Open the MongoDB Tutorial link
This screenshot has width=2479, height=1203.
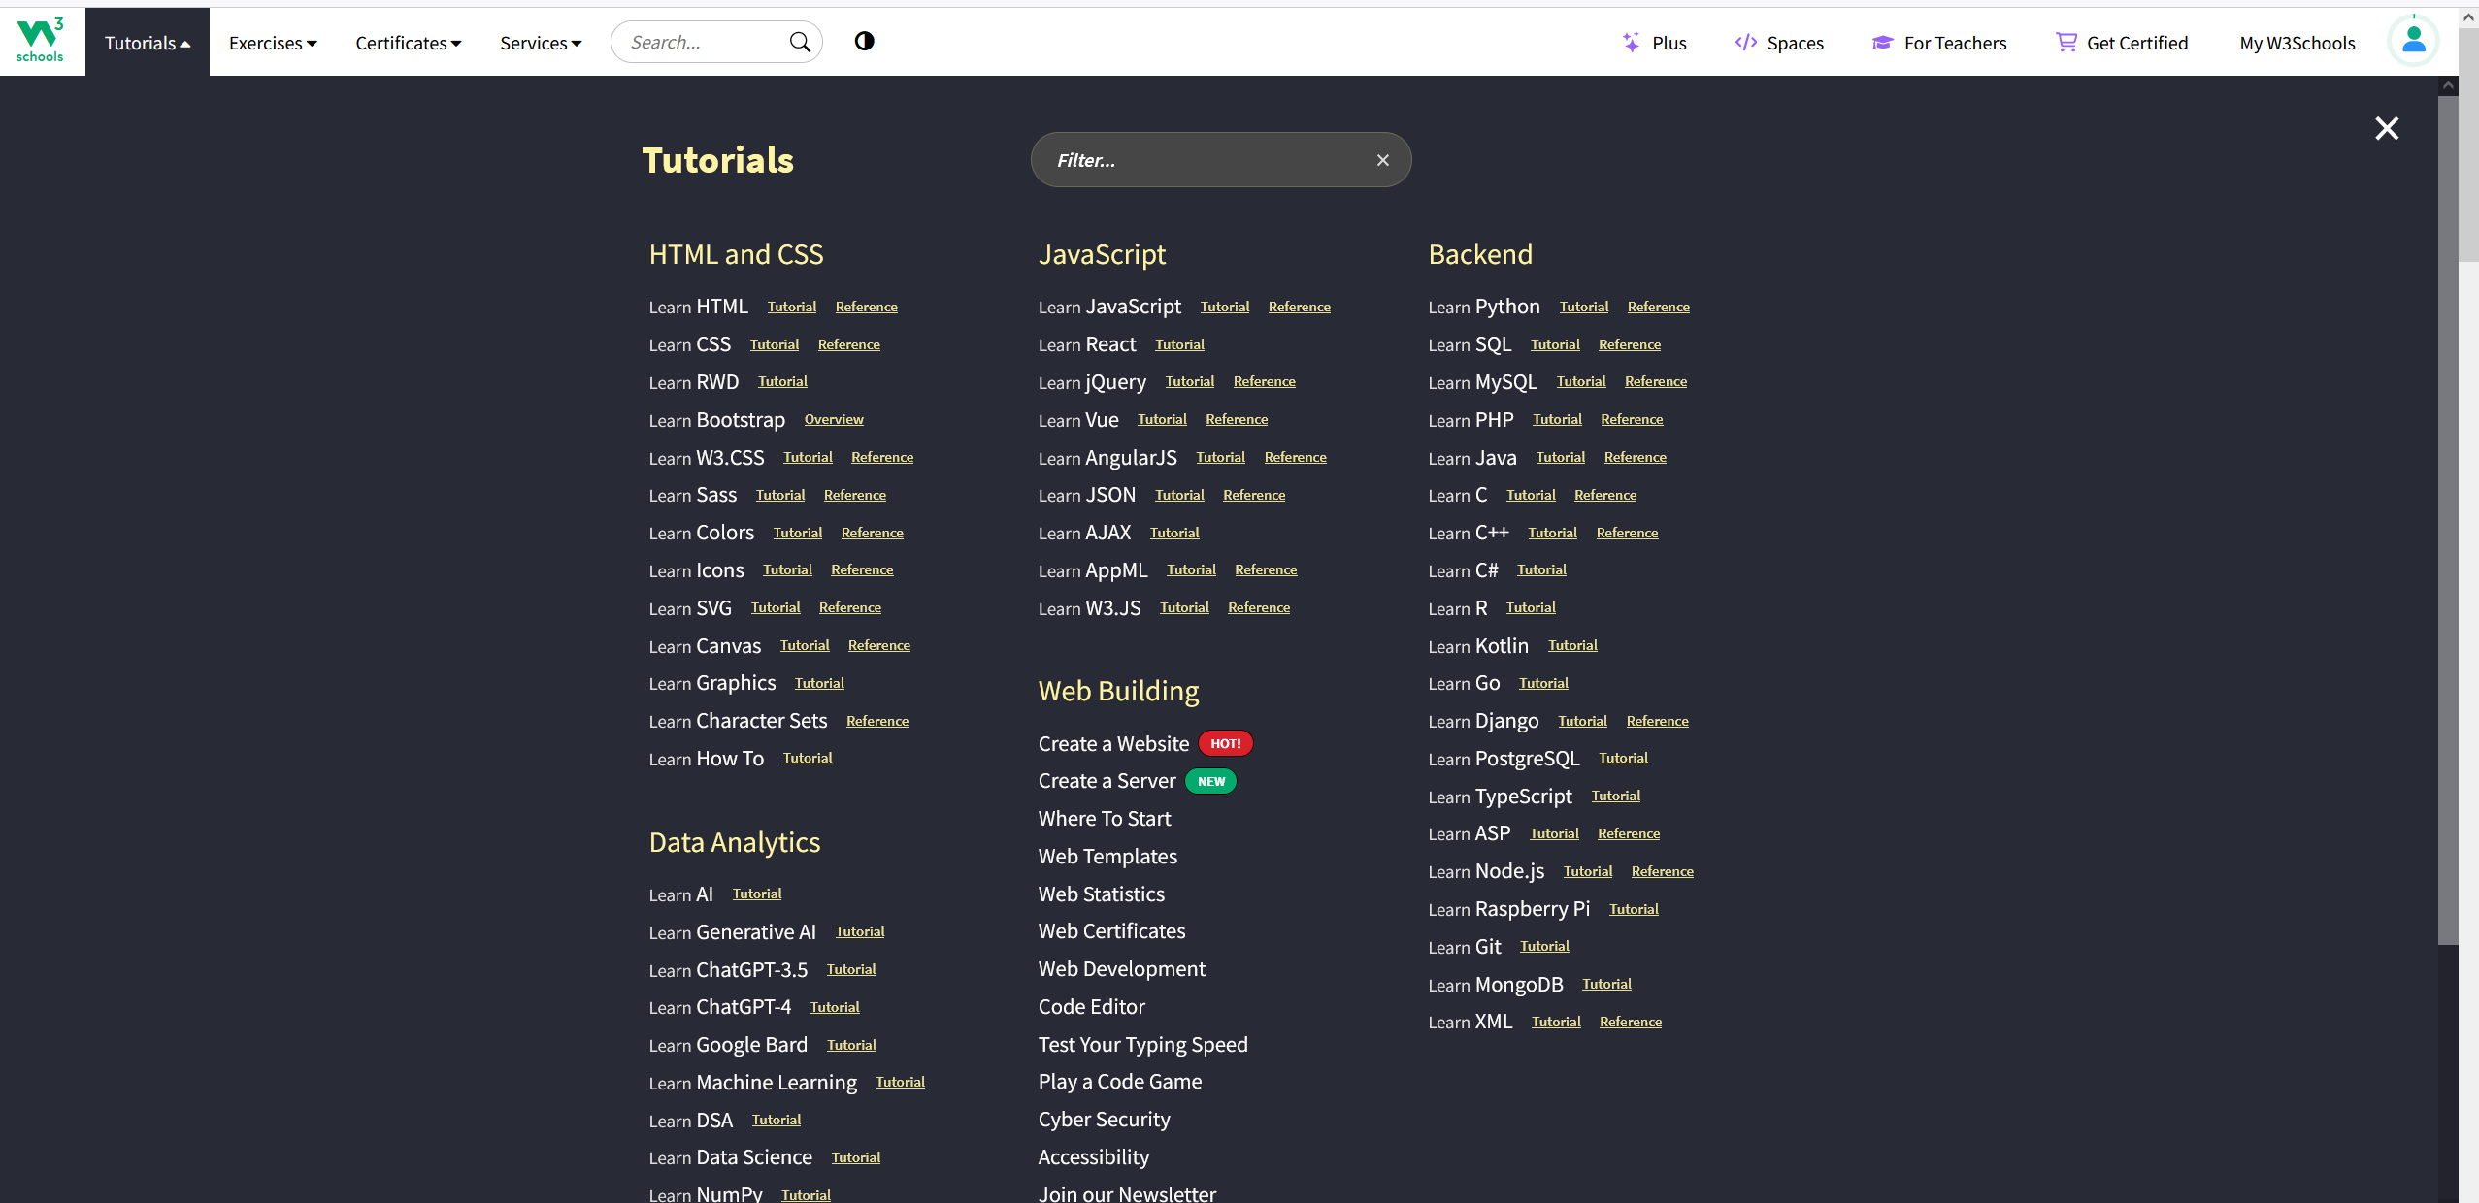pyautogui.click(x=1606, y=984)
